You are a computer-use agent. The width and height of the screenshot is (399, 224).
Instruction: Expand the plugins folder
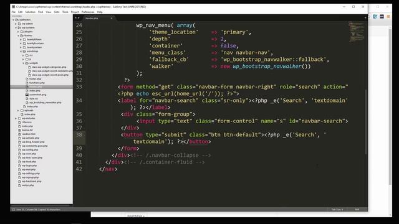point(18,32)
